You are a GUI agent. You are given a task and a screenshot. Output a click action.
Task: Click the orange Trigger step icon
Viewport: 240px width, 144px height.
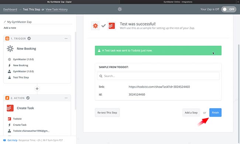click(7, 38)
